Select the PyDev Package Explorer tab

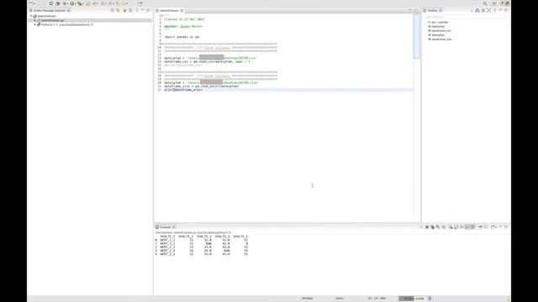point(50,11)
